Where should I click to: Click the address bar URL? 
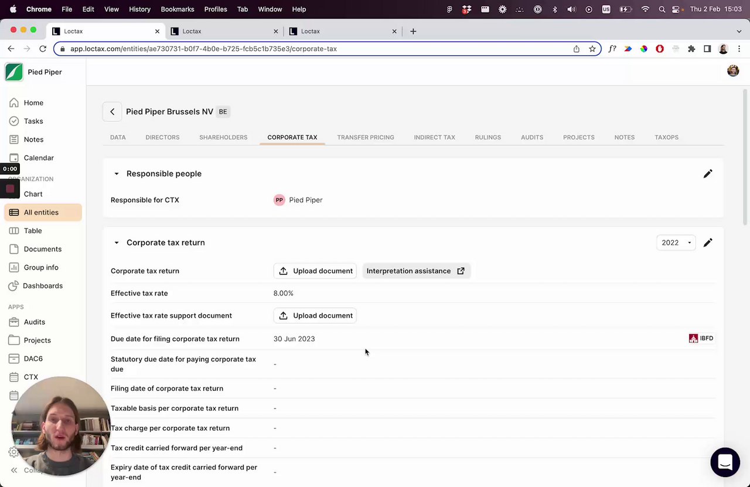tap(203, 49)
